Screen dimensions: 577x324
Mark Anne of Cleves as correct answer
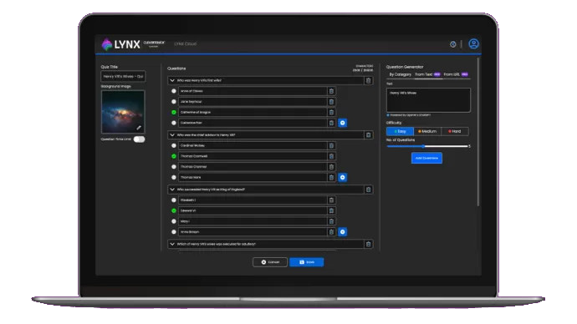(x=174, y=91)
